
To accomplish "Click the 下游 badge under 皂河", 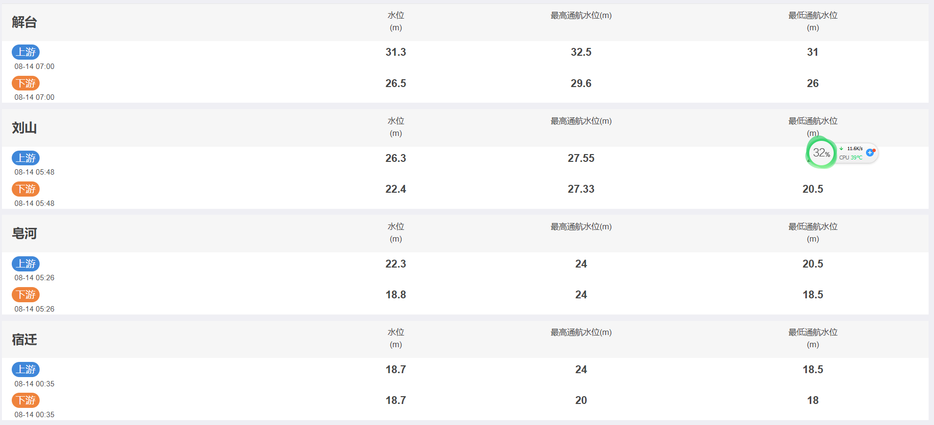I will pos(26,294).
